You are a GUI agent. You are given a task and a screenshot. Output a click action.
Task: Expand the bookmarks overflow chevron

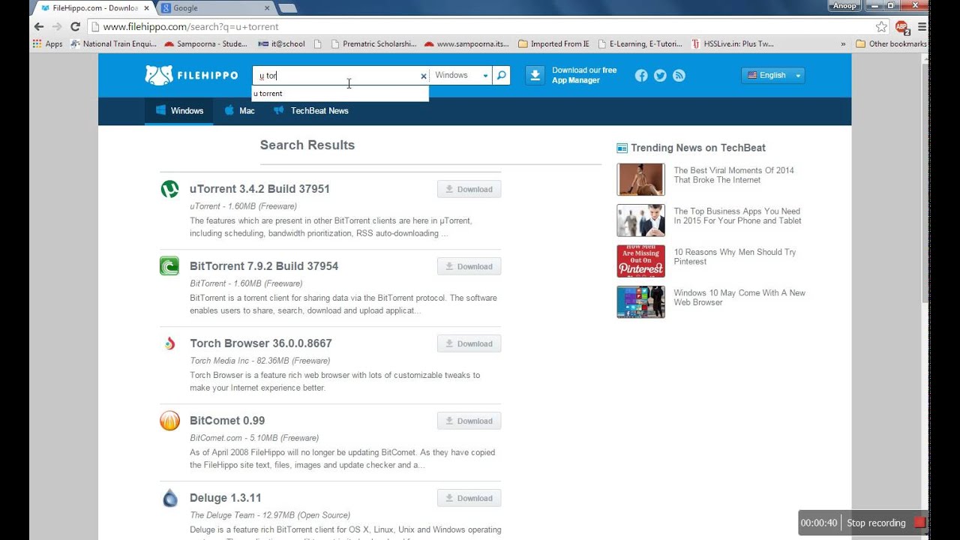[x=843, y=44]
